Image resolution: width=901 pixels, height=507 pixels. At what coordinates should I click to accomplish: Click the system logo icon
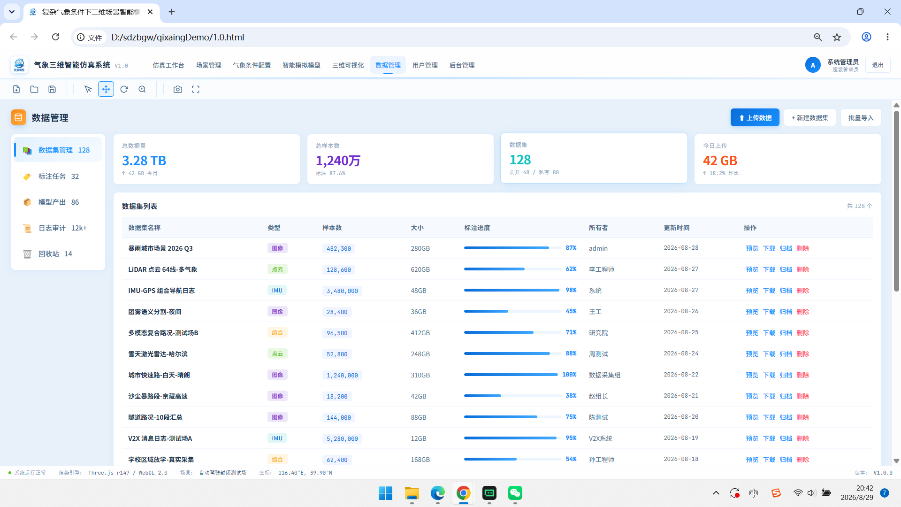(x=19, y=65)
